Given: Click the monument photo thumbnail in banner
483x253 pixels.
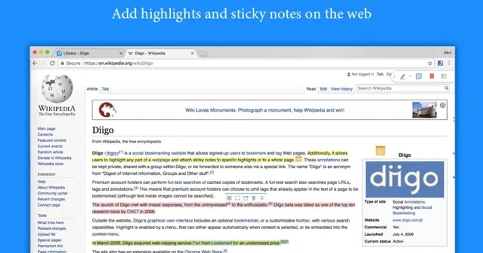Looking at the screenshot, I should (424, 110).
